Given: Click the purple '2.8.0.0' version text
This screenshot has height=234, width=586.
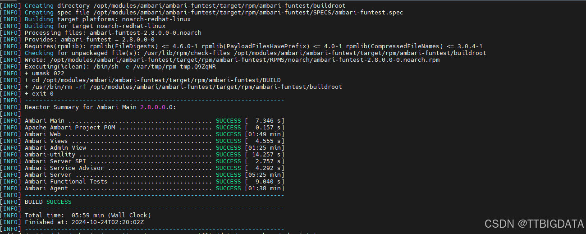Looking at the screenshot, I should pos(152,107).
